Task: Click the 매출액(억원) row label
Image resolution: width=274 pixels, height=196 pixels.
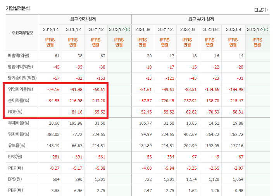Action: (x=19, y=55)
